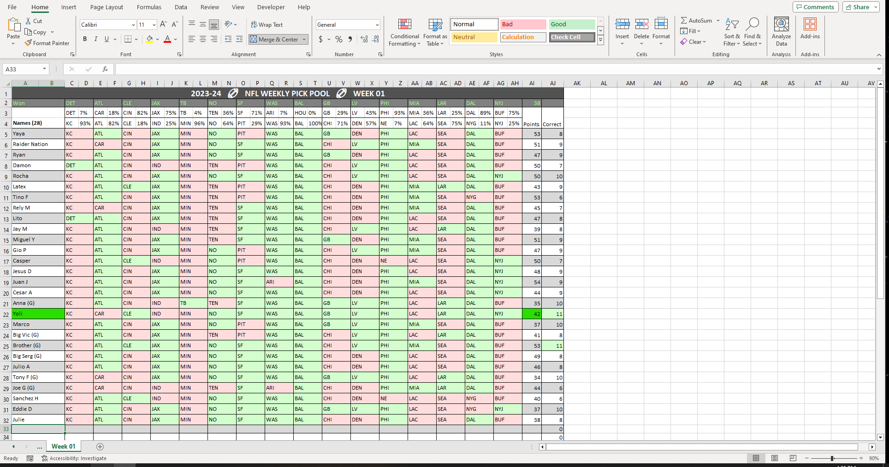Click Increase Decimal icon
Viewport: 889px width, 467px height.
click(364, 39)
